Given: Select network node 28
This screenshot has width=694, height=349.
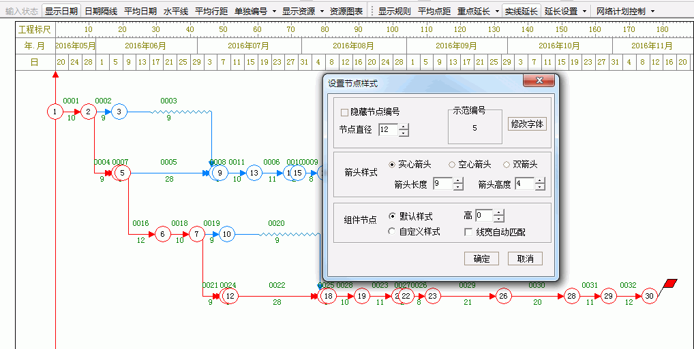Looking at the screenshot, I should (x=572, y=296).
